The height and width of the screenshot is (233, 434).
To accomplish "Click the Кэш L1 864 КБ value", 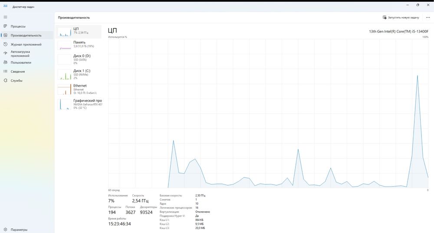I will click(199, 220).
